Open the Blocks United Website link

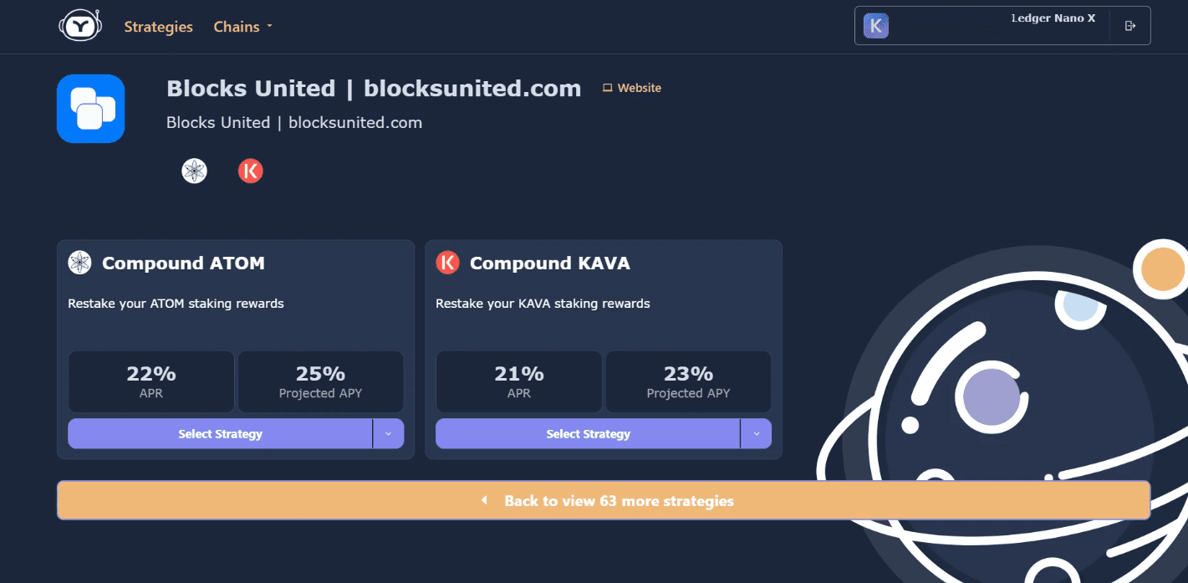click(x=632, y=88)
